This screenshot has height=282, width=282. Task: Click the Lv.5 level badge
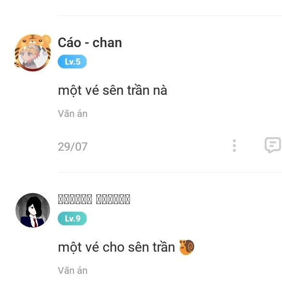tap(72, 62)
